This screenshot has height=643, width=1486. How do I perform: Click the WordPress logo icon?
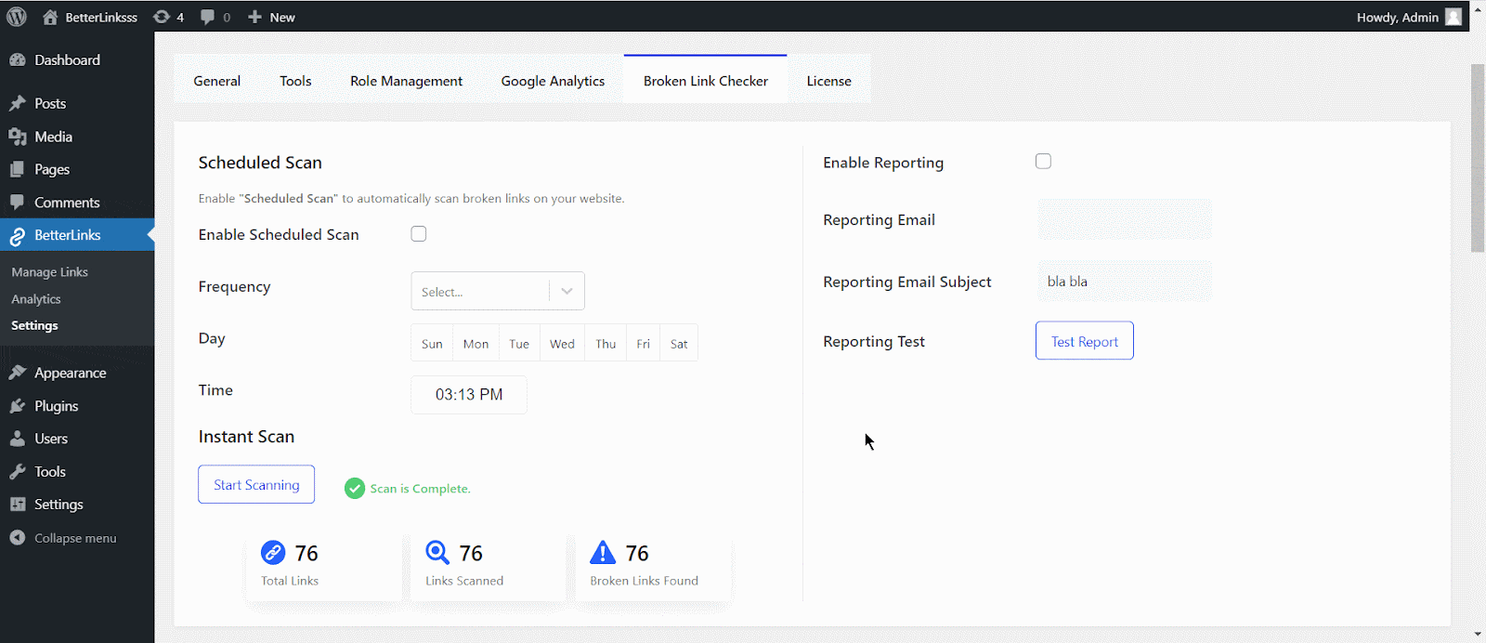coord(17,17)
